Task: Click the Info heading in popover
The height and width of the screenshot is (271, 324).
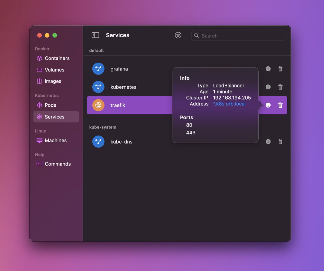Action: [185, 78]
